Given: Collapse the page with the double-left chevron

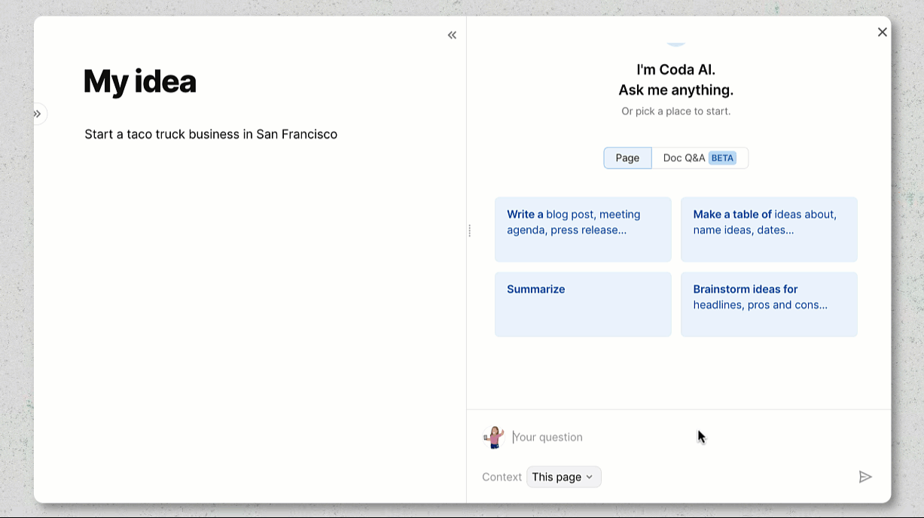Looking at the screenshot, I should pos(452,35).
